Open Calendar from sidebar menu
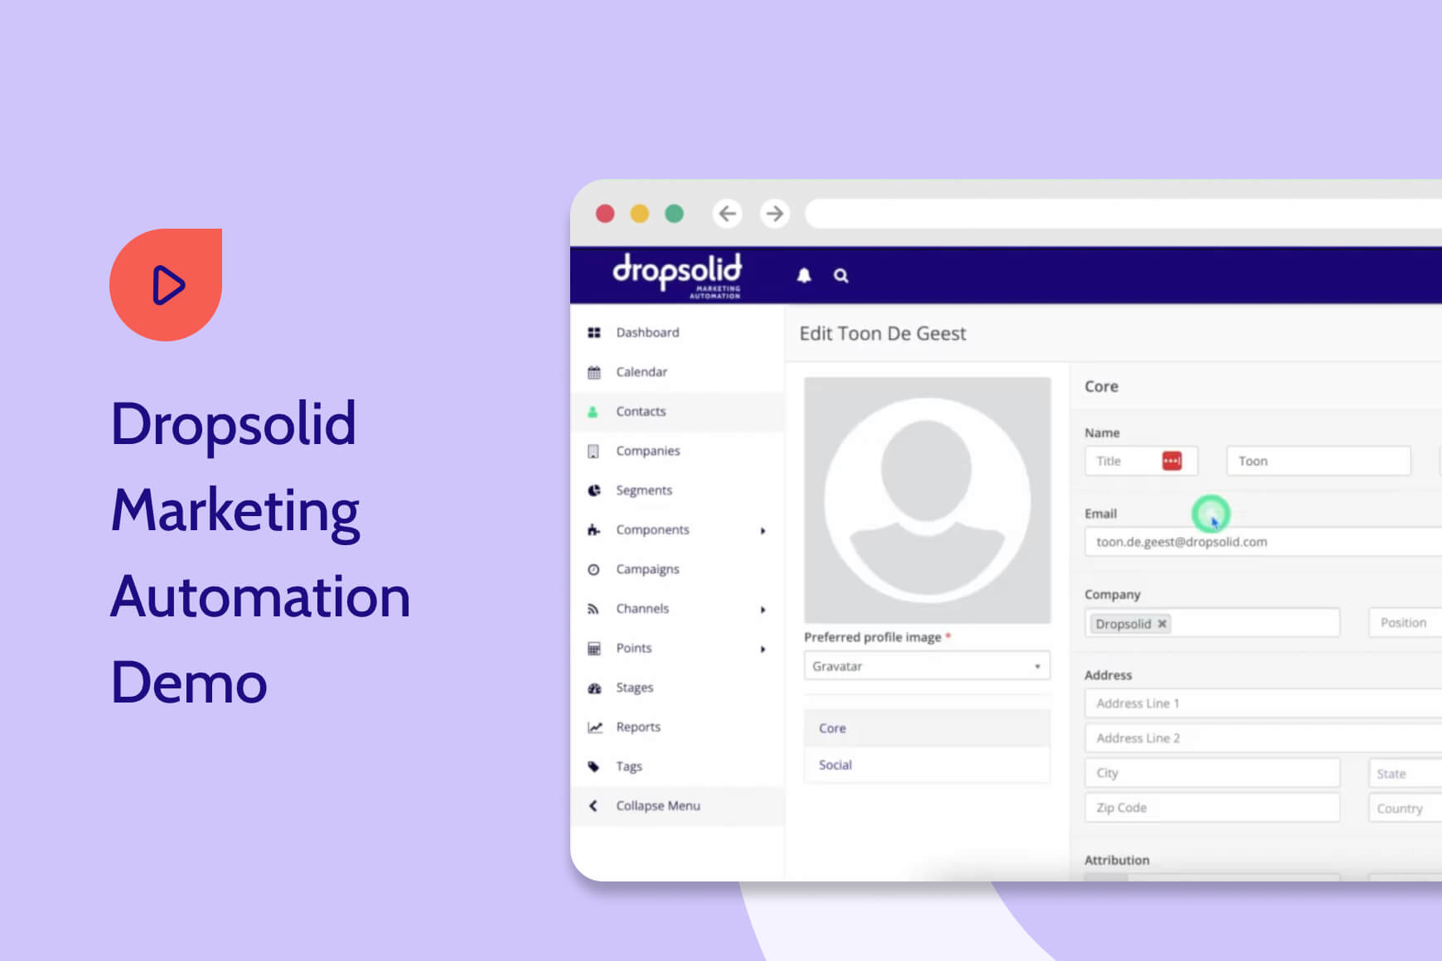This screenshot has height=961, width=1442. pyautogui.click(x=641, y=372)
